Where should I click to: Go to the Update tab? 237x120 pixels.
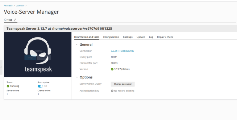click(141, 37)
